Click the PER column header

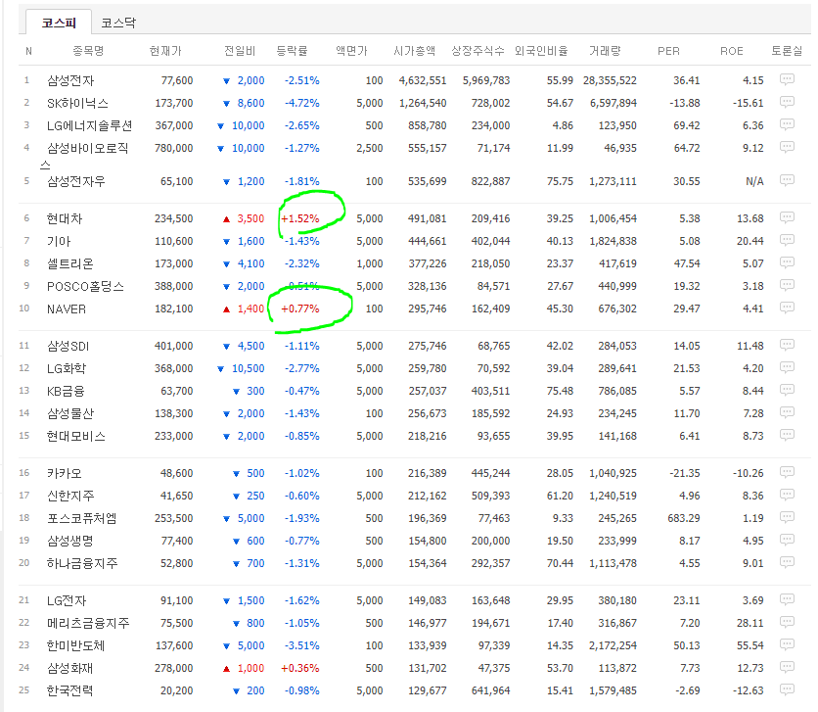(x=668, y=51)
